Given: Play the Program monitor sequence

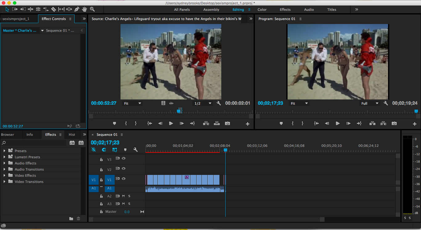Looking at the screenshot, I should coord(338,123).
